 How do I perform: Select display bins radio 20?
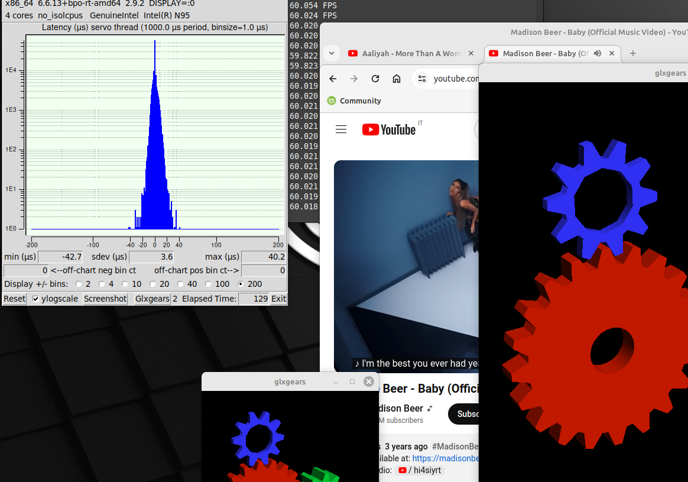pyautogui.click(x=152, y=284)
